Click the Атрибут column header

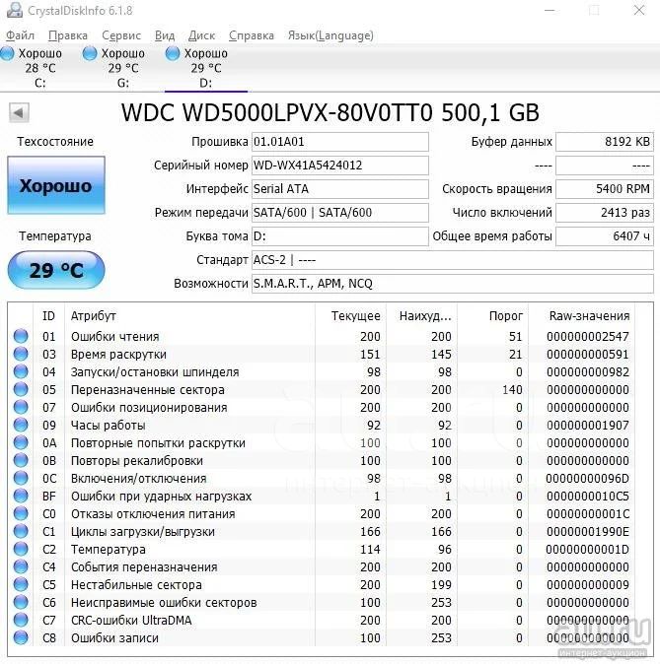click(189, 316)
